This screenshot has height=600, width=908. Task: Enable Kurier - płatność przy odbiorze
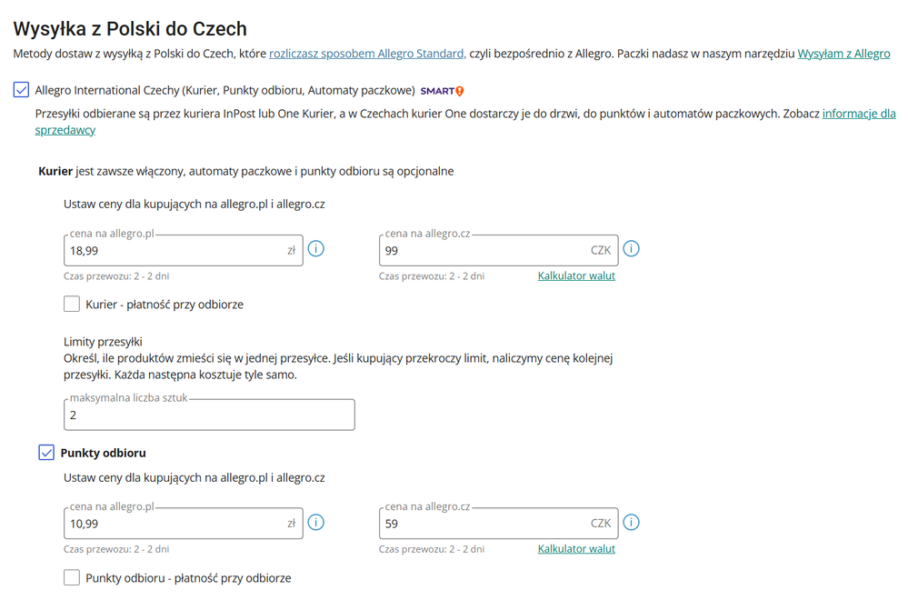[x=72, y=304]
